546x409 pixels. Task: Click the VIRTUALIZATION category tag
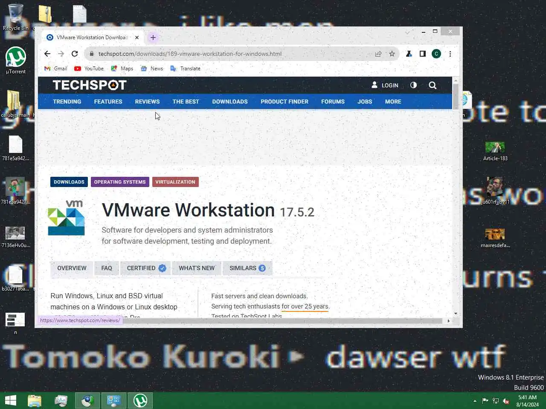(175, 182)
